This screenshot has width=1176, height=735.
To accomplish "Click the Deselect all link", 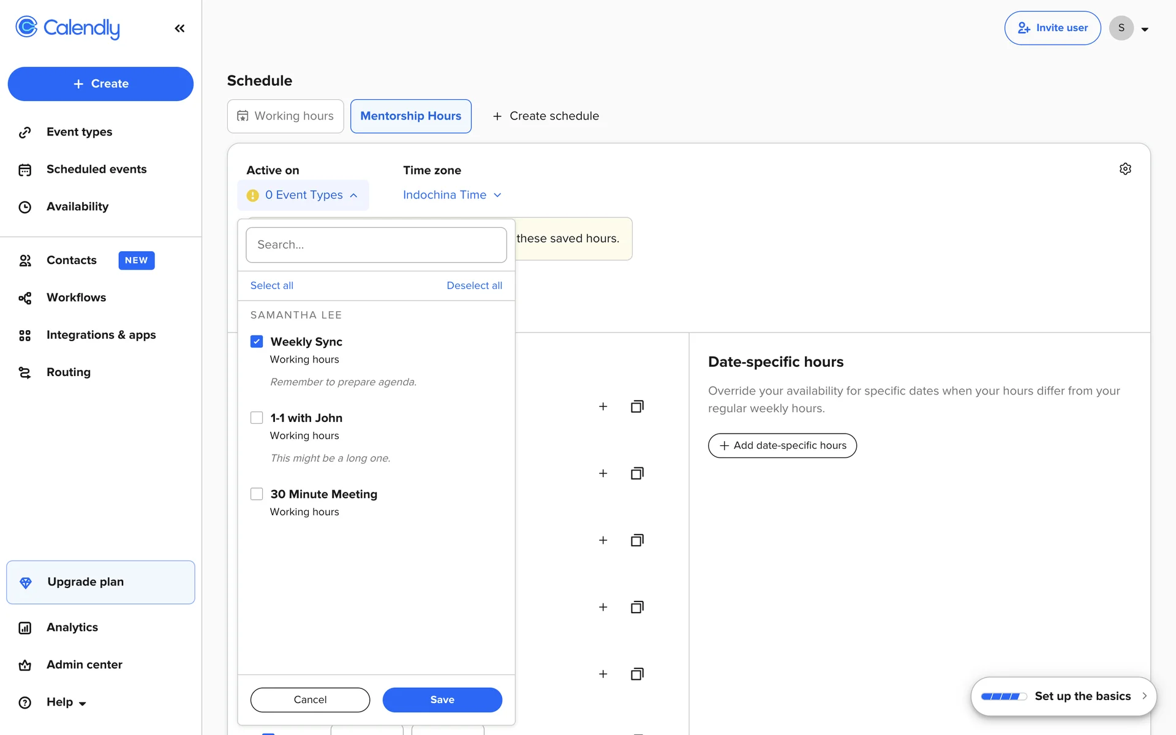I will (474, 285).
